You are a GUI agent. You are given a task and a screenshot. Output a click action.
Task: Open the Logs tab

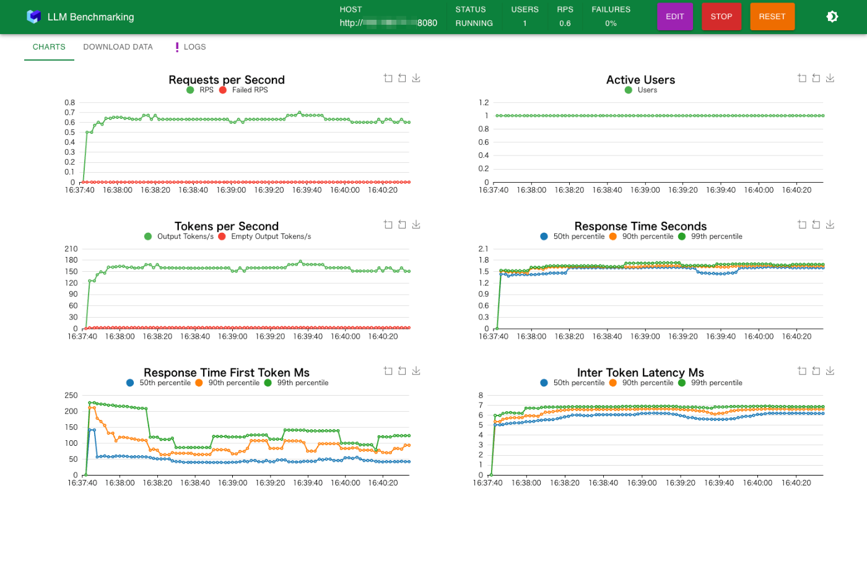coord(191,47)
